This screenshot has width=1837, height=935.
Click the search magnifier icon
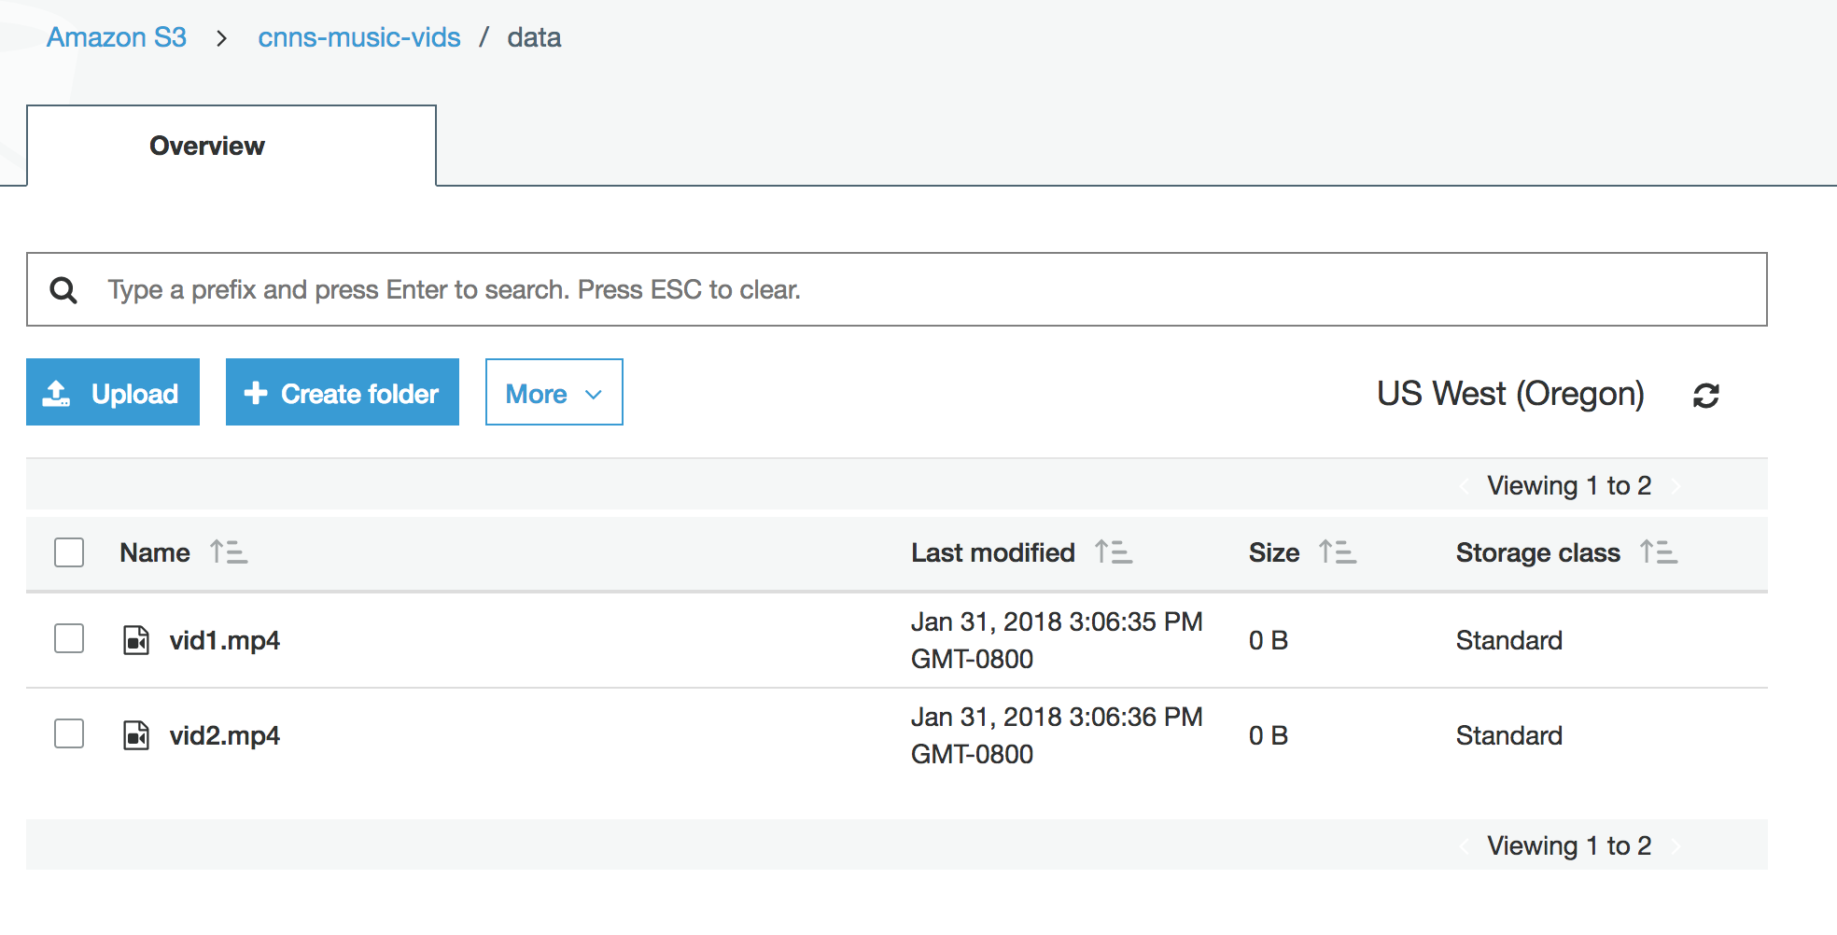(63, 290)
